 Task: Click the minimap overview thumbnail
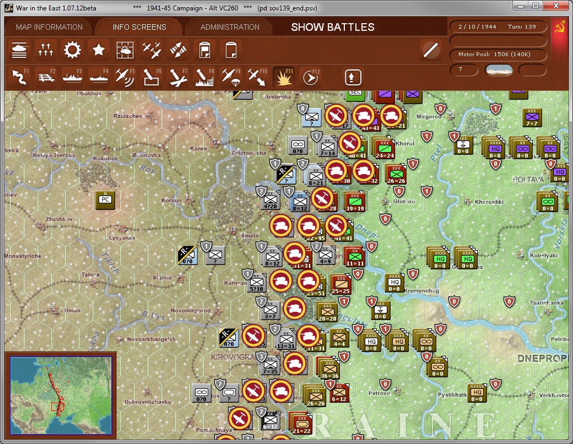click(61, 396)
